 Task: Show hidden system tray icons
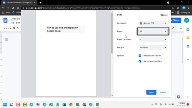click(152, 104)
